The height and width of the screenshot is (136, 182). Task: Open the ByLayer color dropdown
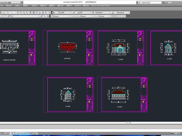pyautogui.click(x=61, y=16)
